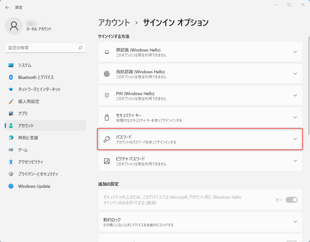Expand the セキュリティ キー chevron
Image resolution: width=310 pixels, height=242 pixels.
pyautogui.click(x=295, y=117)
